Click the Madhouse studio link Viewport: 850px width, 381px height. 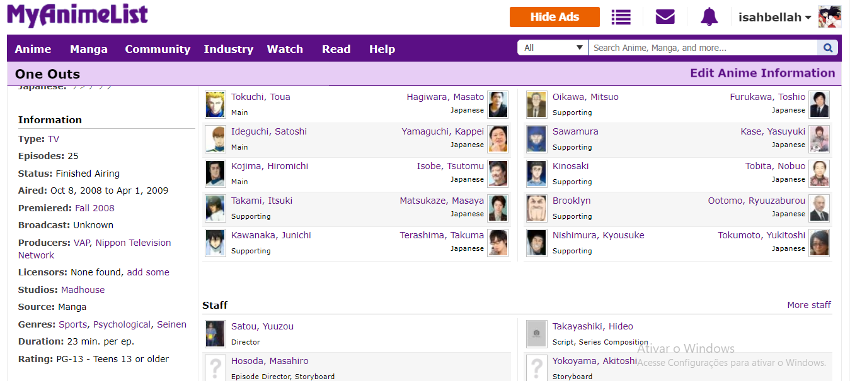83,290
